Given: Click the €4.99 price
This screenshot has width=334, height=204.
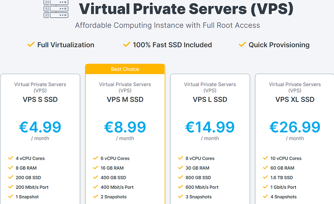Looking at the screenshot, I should coord(40,127).
